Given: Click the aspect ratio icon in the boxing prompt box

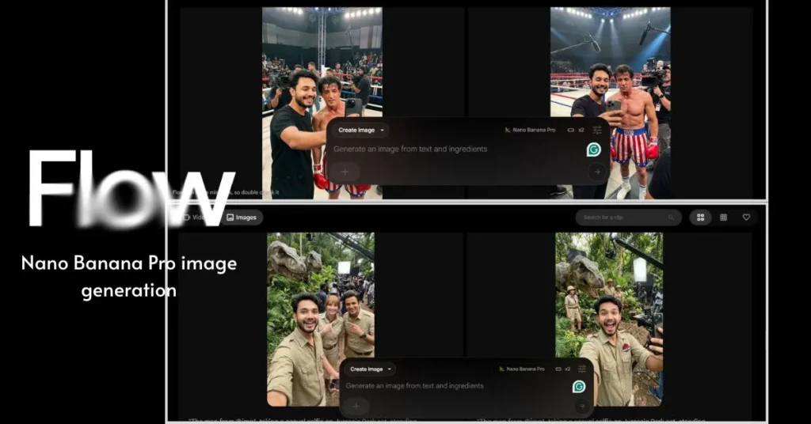Looking at the screenshot, I should [x=570, y=131].
